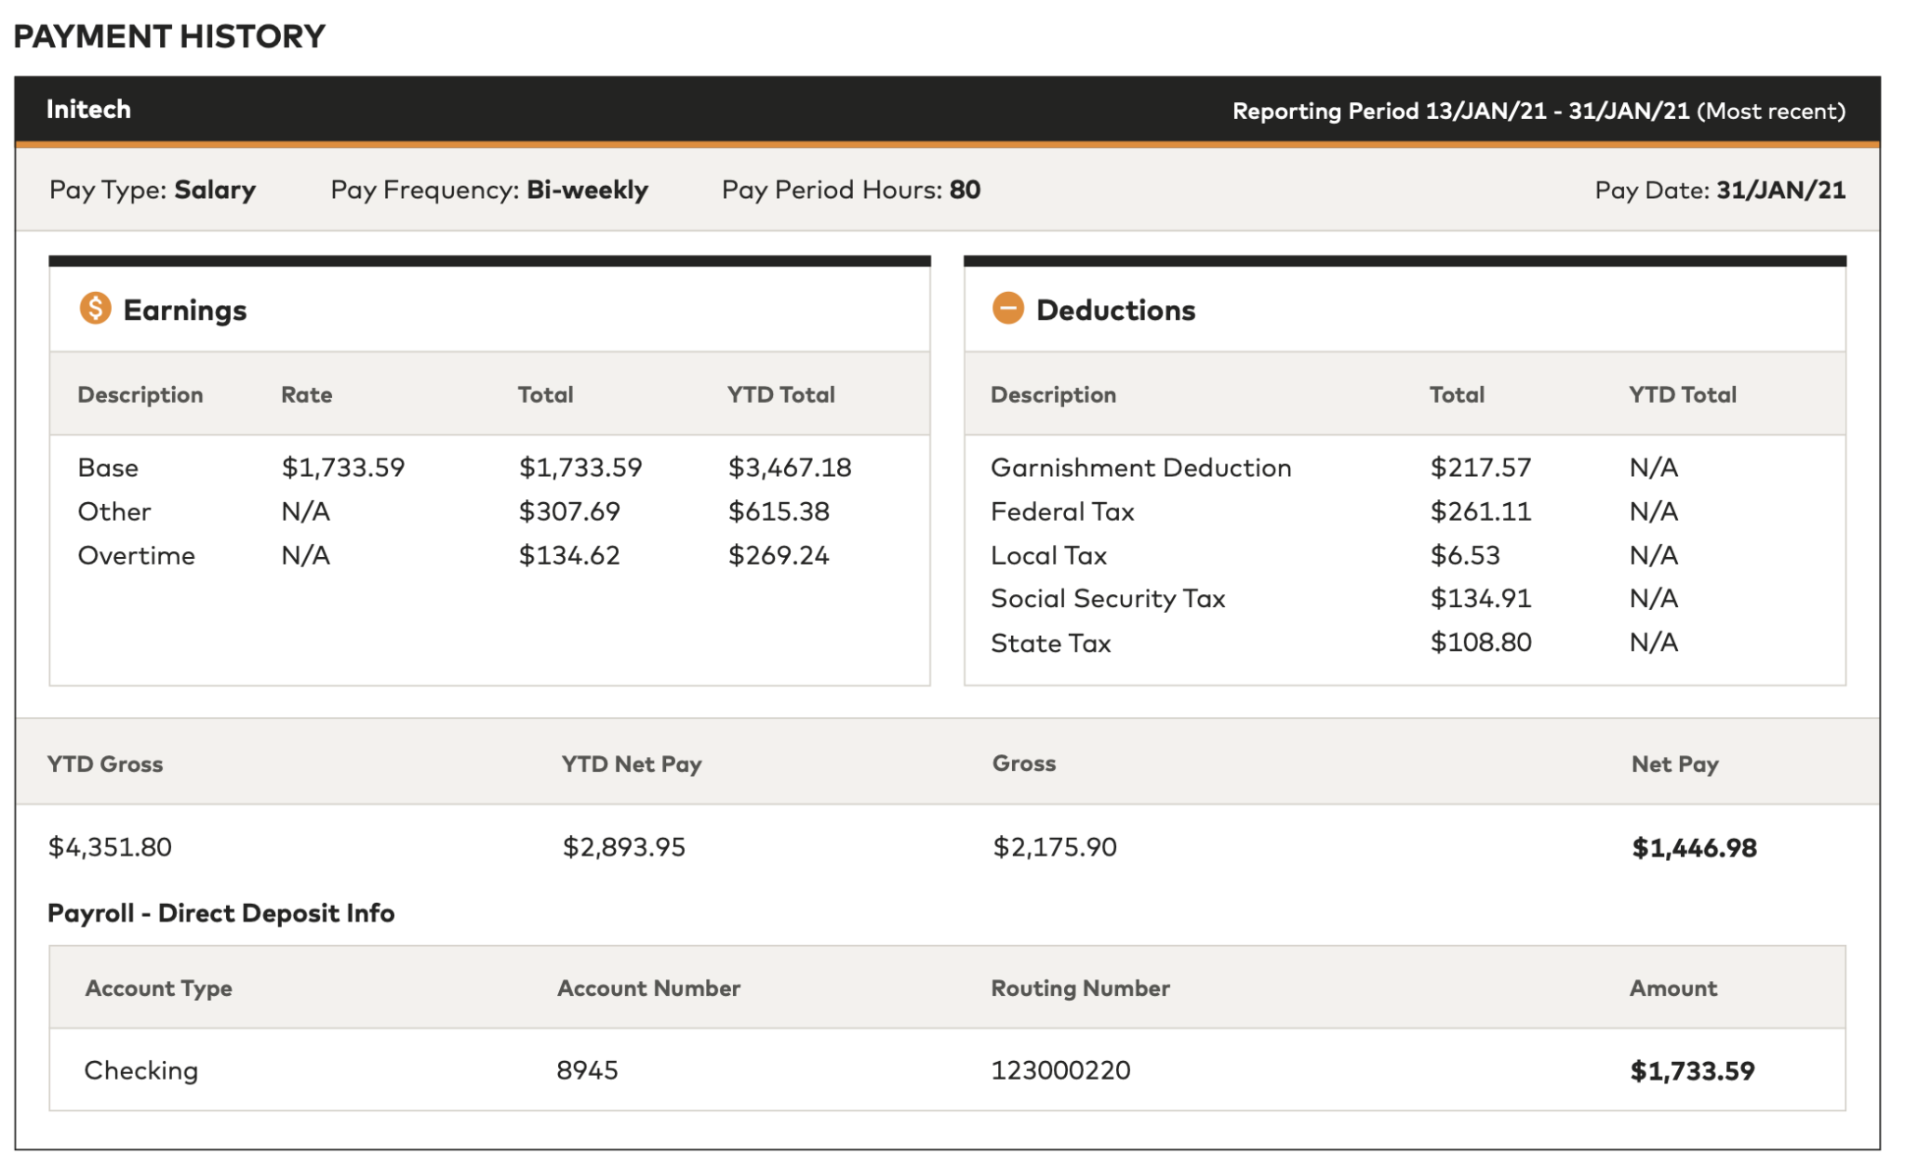Screen dimensions: 1905x1167
Task: Click the Gross amount $2,175.90
Action: (x=1054, y=847)
